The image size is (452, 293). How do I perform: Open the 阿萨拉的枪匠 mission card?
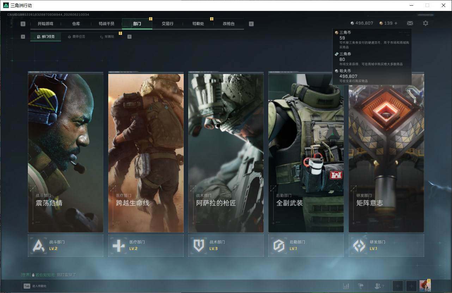[x=226, y=152]
